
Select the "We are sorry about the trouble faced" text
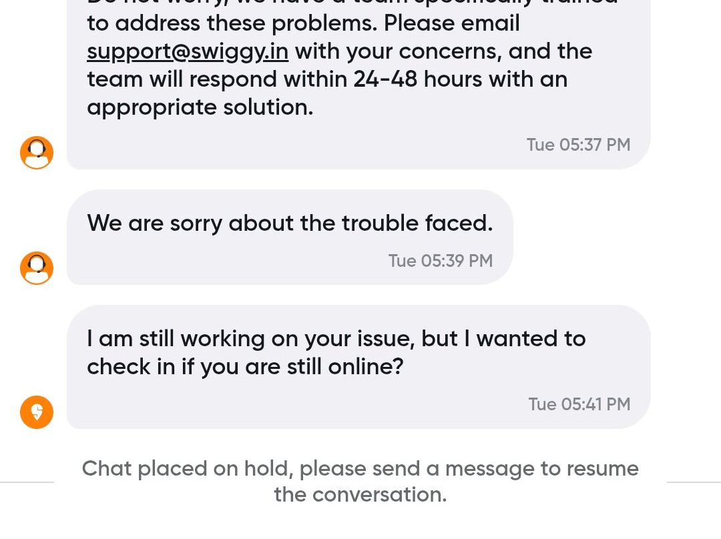coord(290,223)
